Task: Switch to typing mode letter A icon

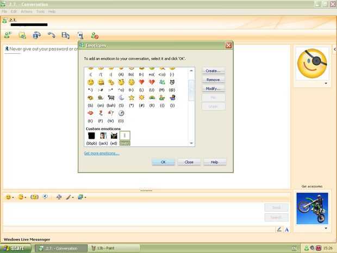Action: (286, 230)
